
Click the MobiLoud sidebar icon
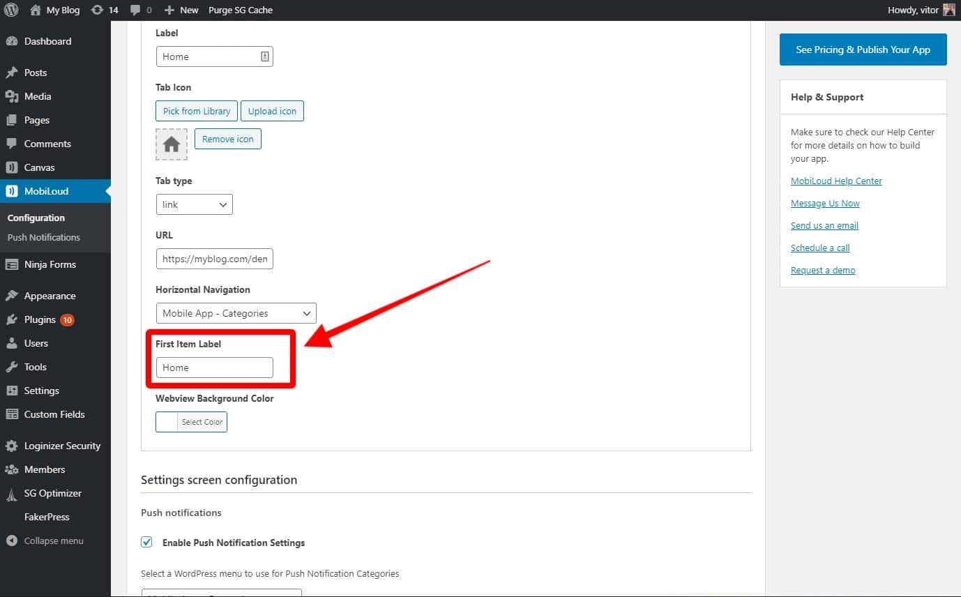pos(12,191)
